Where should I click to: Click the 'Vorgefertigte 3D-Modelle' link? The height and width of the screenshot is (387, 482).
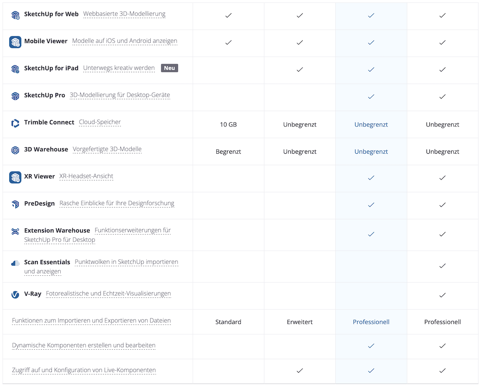tap(107, 149)
